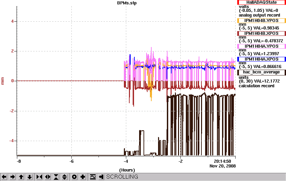Screen dimensions: 286x181
Task: Click the -2 tick label on y-axis
Action: coord(12,111)
